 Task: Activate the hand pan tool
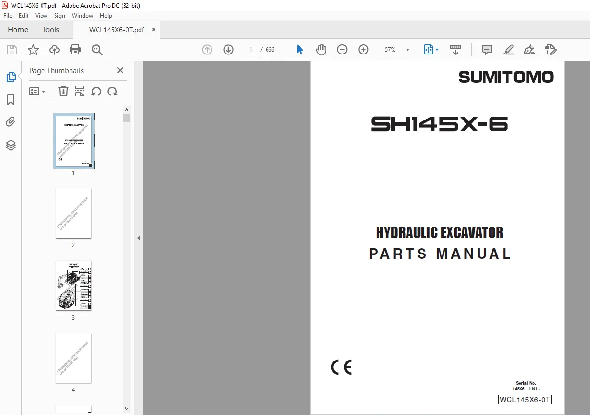321,50
